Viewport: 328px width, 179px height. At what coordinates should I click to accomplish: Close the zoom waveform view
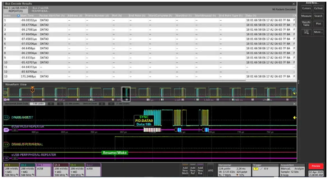[294, 104]
